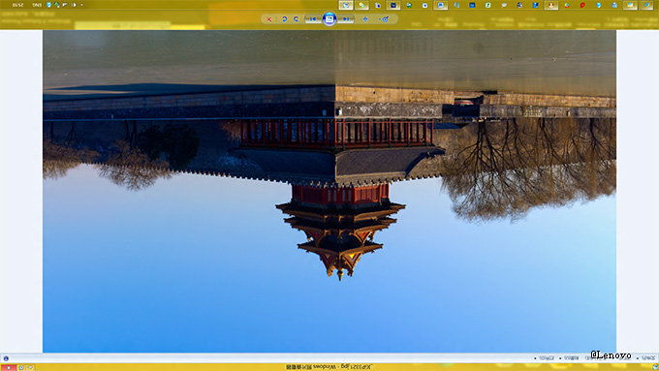The image size is (659, 371).
Task: Click the skip button showing bar-then-left-arrow
Action: (313, 19)
